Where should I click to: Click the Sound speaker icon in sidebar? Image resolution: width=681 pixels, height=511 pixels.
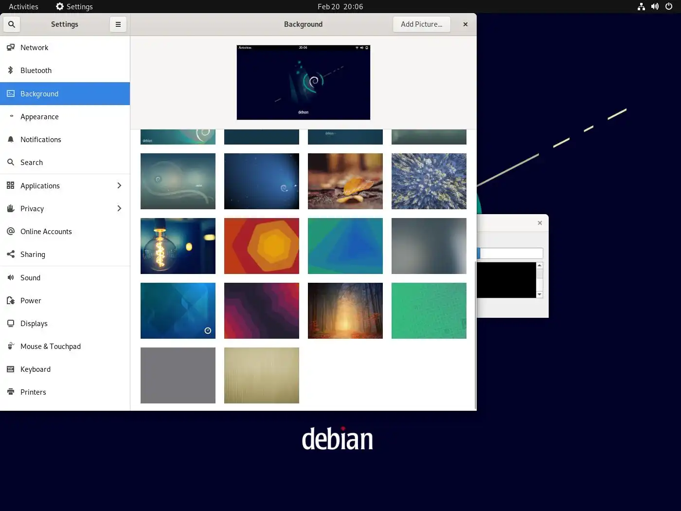click(x=11, y=277)
